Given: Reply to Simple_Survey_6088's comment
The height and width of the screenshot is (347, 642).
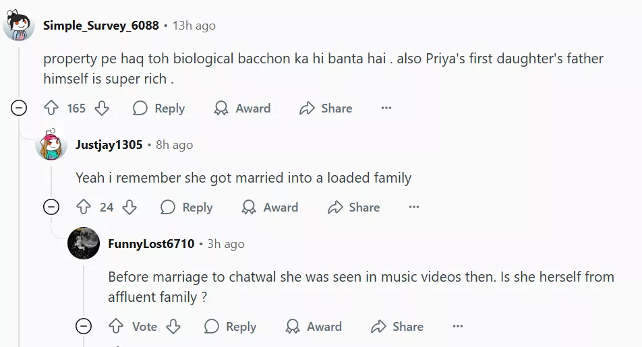Looking at the screenshot, I should click(x=158, y=108).
